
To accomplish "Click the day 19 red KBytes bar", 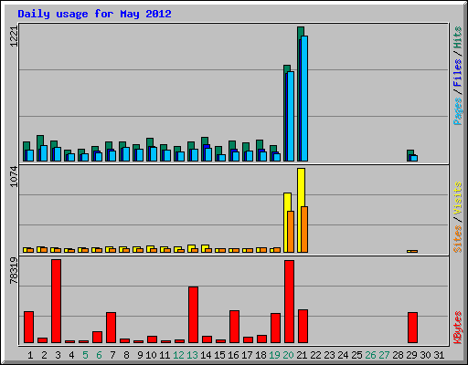I will pyautogui.click(x=275, y=328).
